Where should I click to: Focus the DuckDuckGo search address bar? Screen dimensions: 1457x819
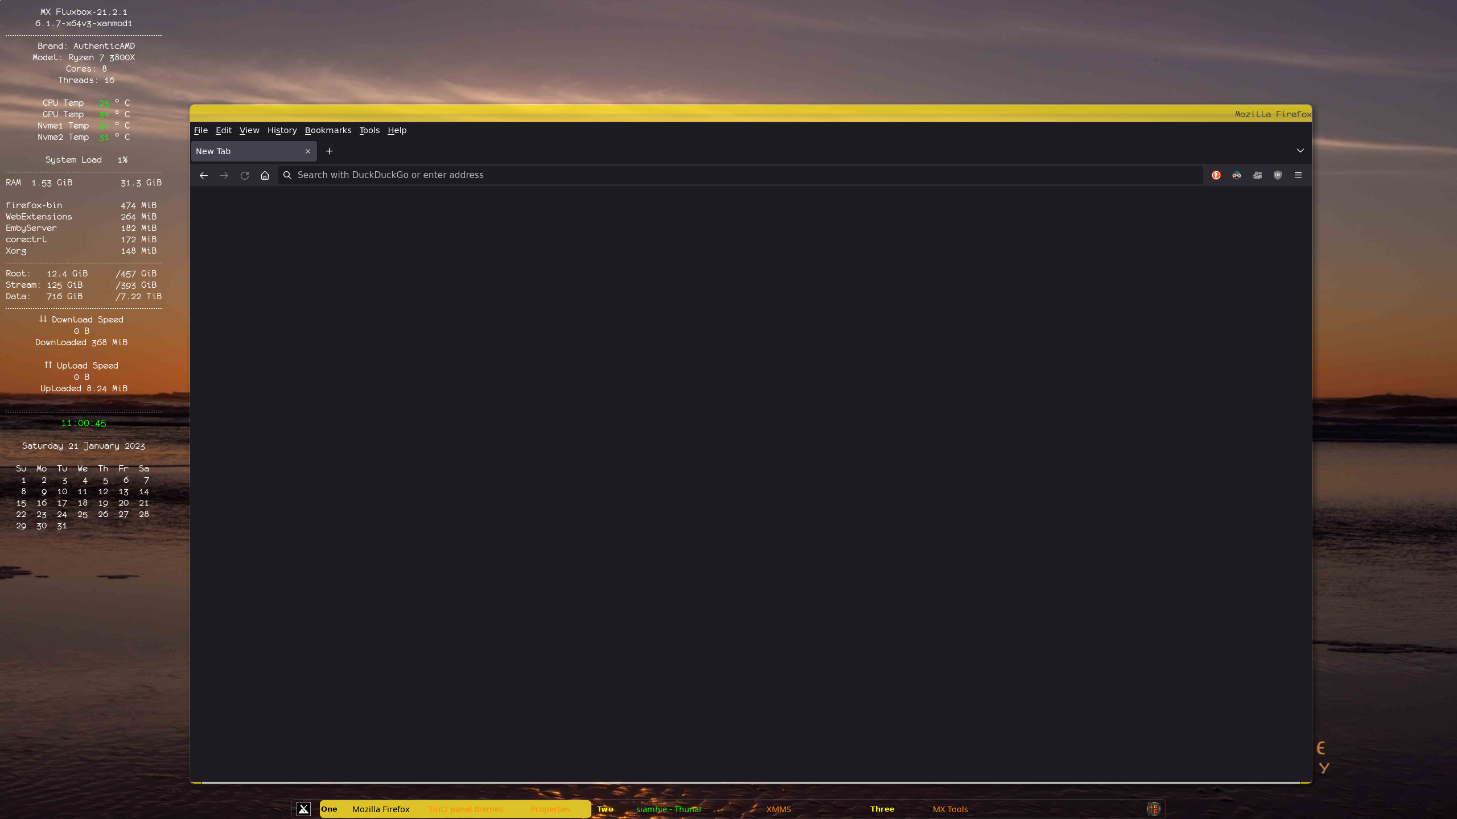coord(740,175)
